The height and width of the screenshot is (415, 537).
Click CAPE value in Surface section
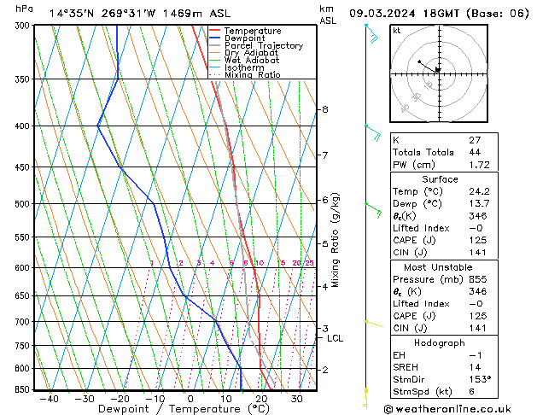tap(478, 240)
